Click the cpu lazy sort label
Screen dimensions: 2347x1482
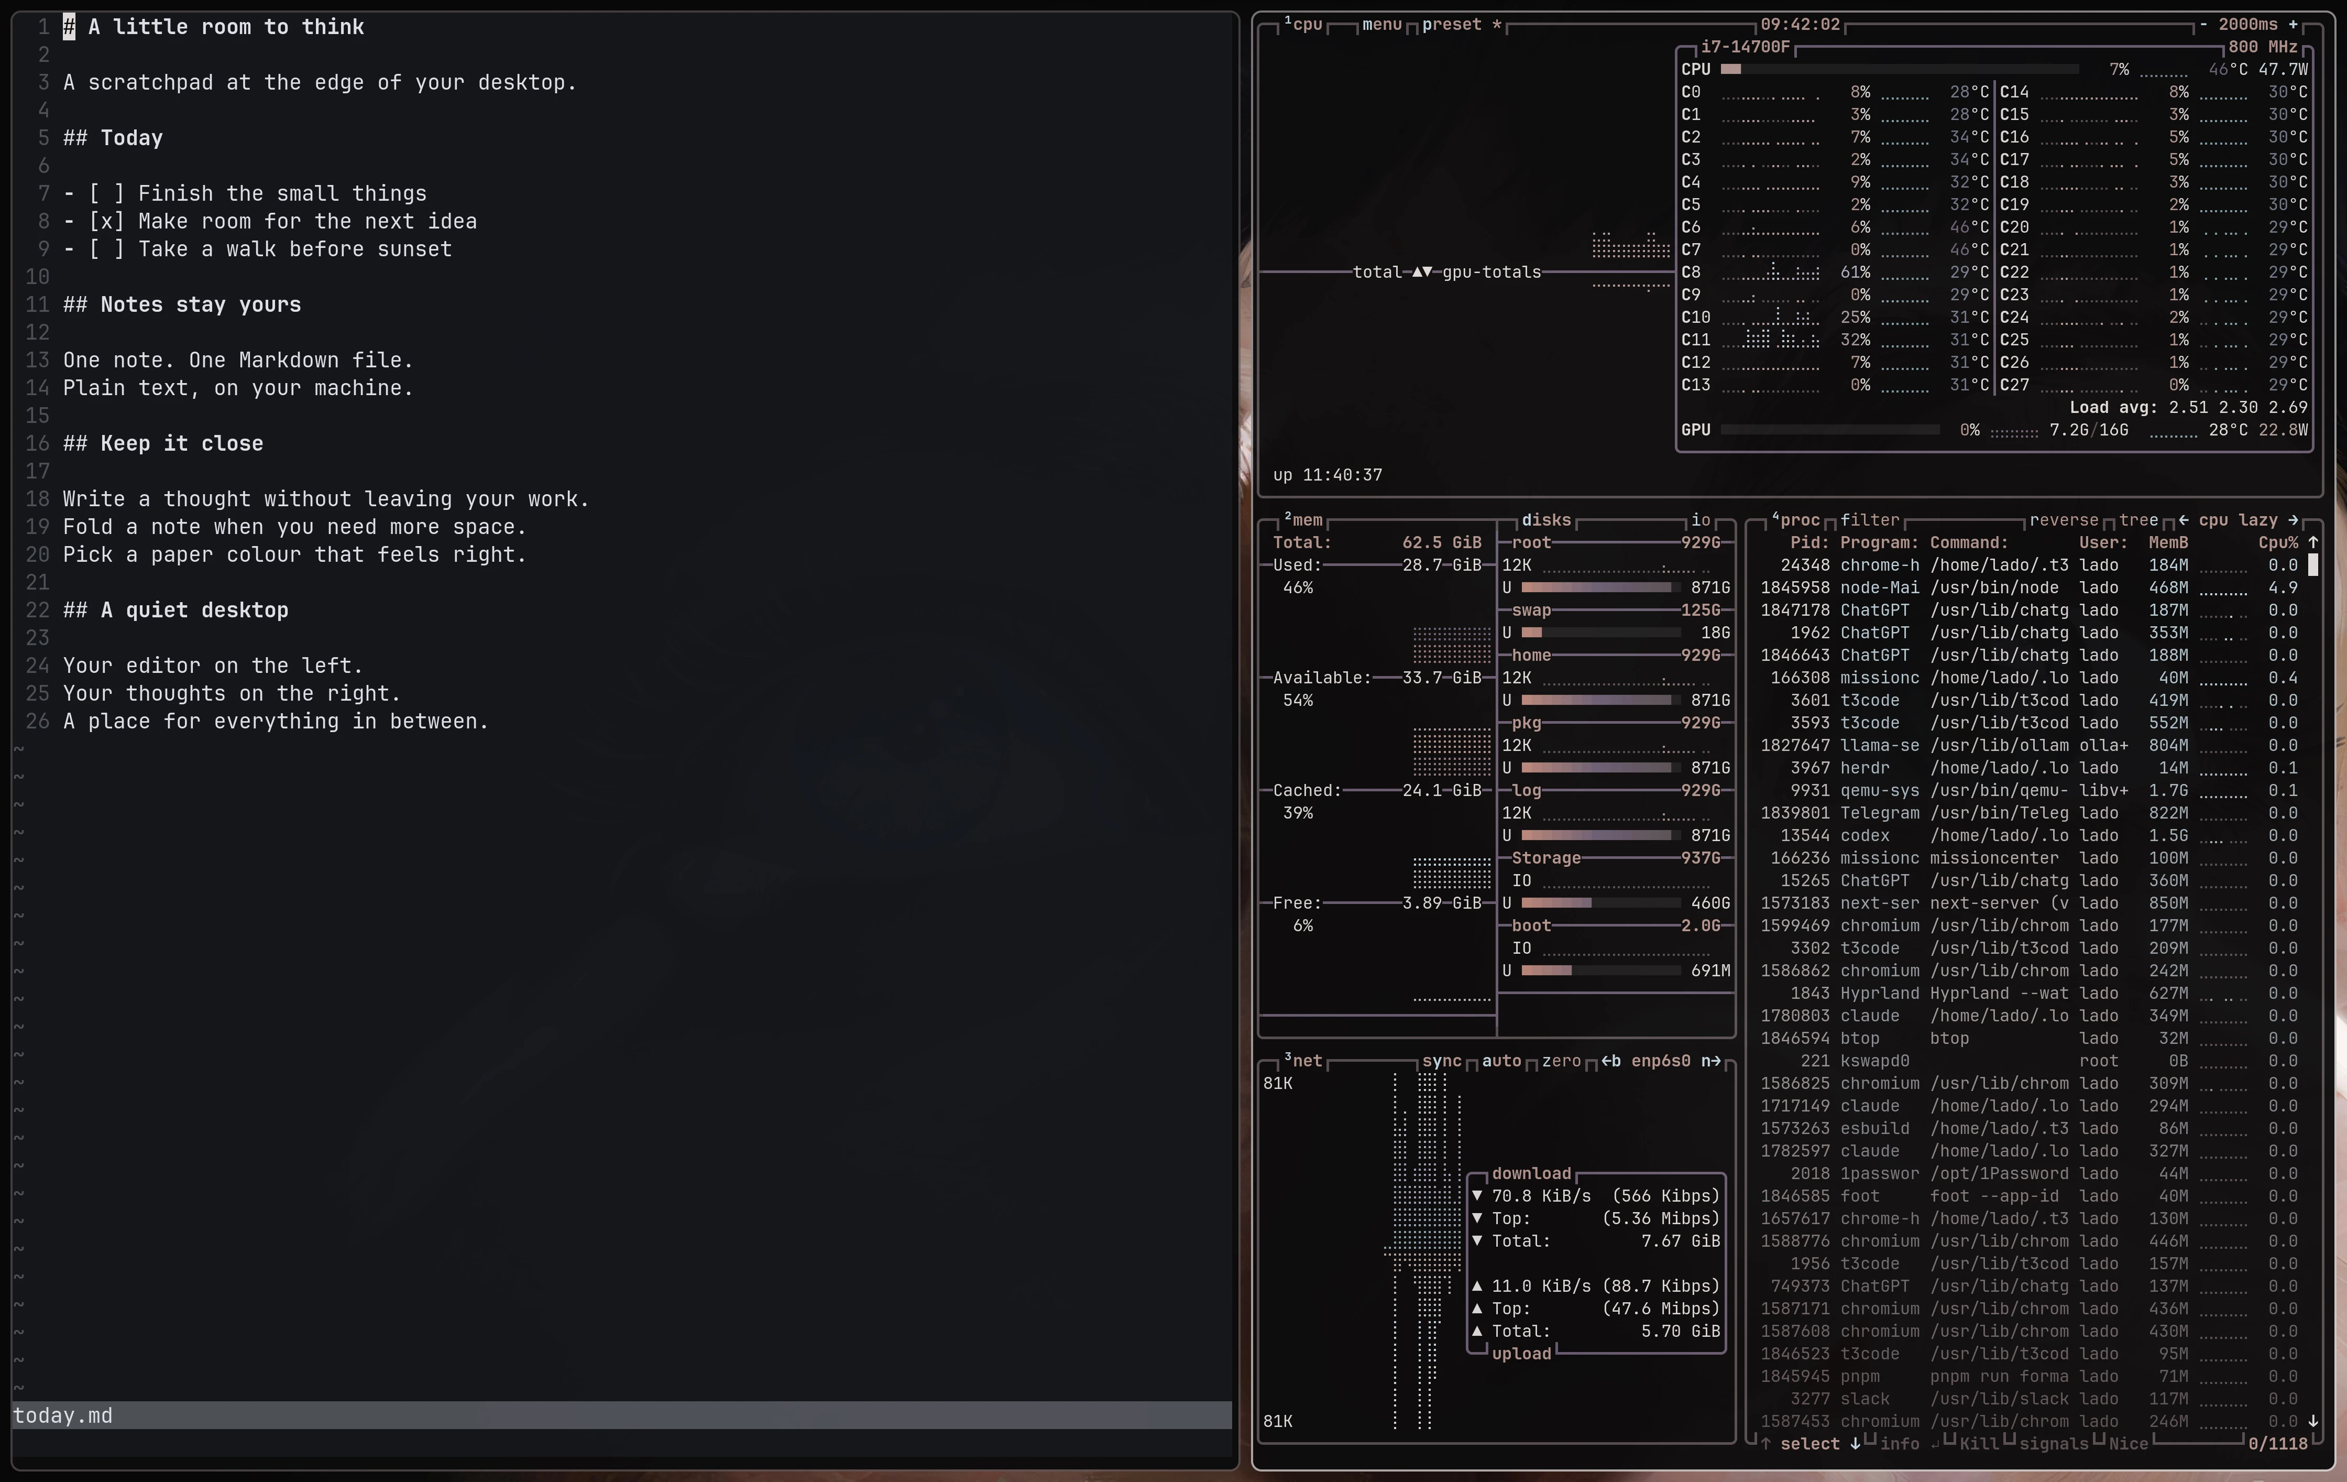click(x=2238, y=520)
